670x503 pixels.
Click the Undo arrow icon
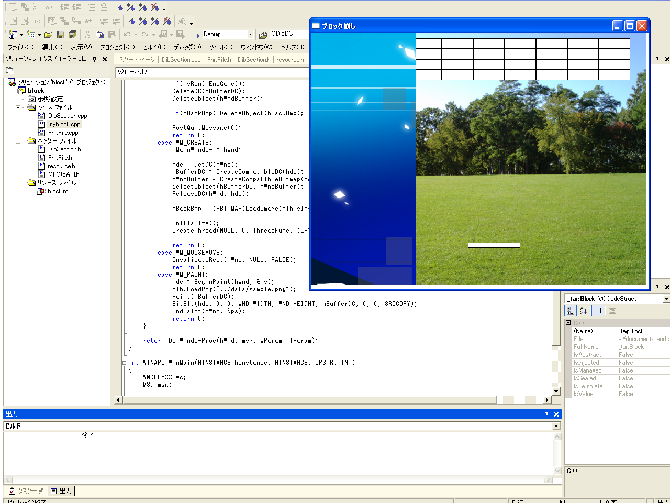coord(127,35)
